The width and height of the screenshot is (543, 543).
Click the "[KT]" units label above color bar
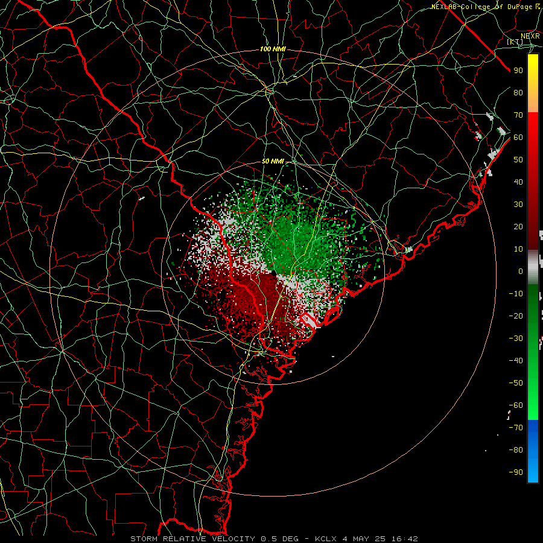[x=515, y=42]
